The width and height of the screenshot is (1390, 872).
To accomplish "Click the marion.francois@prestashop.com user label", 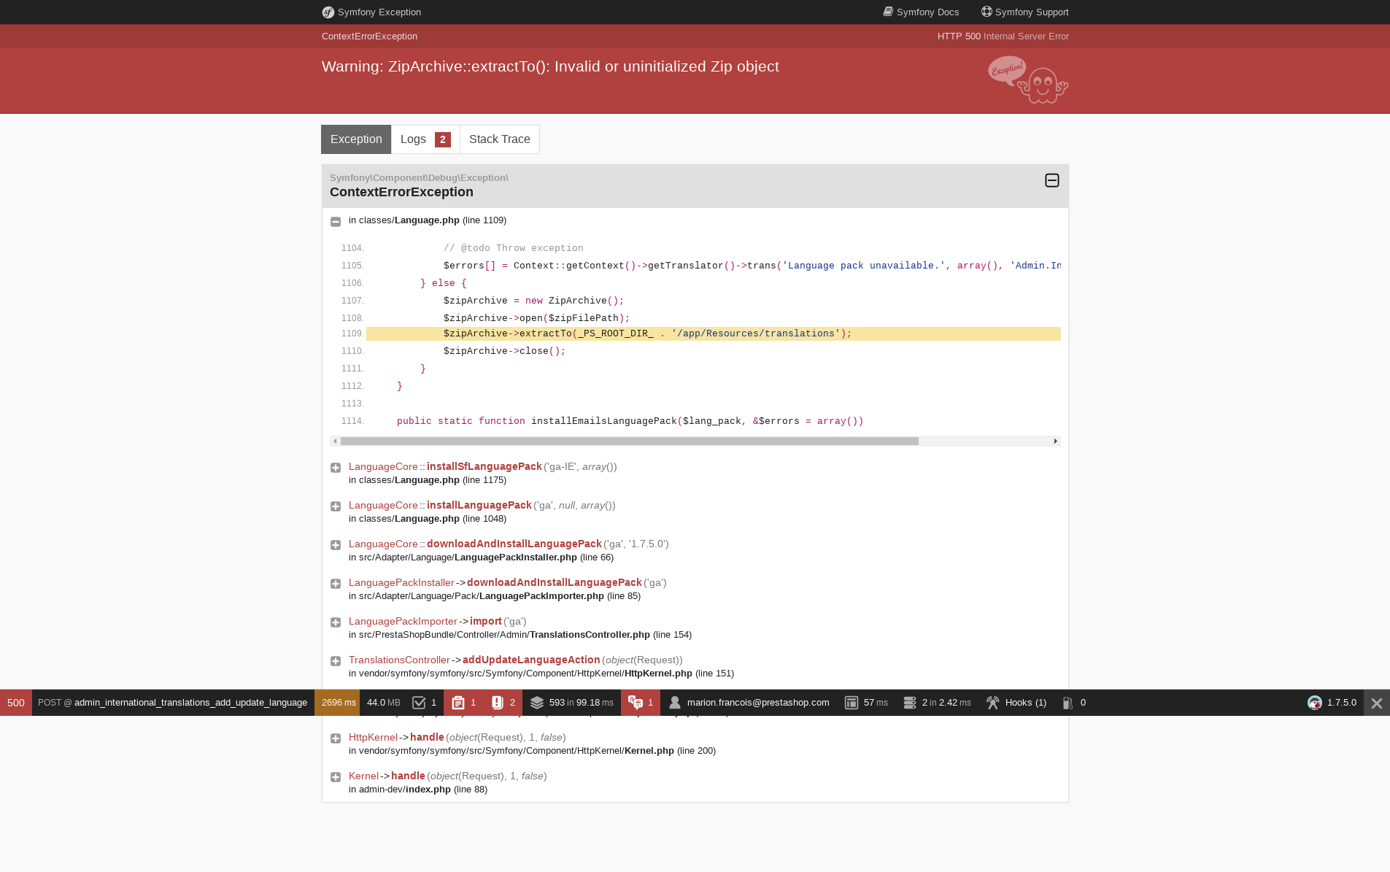I will 758,703.
